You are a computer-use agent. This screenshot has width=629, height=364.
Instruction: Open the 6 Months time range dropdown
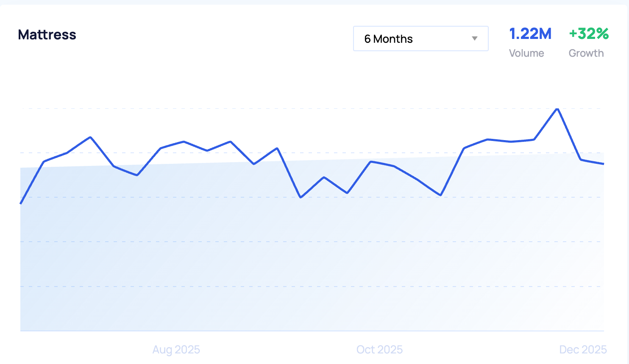pos(420,39)
